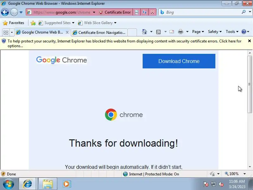Open the Safety menu
This screenshot has height=190, width=253.
coord(215,32)
